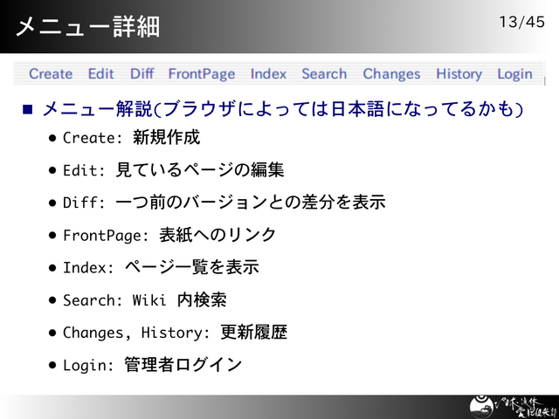
Task: Click Search in the menu bar
Action: click(x=324, y=74)
